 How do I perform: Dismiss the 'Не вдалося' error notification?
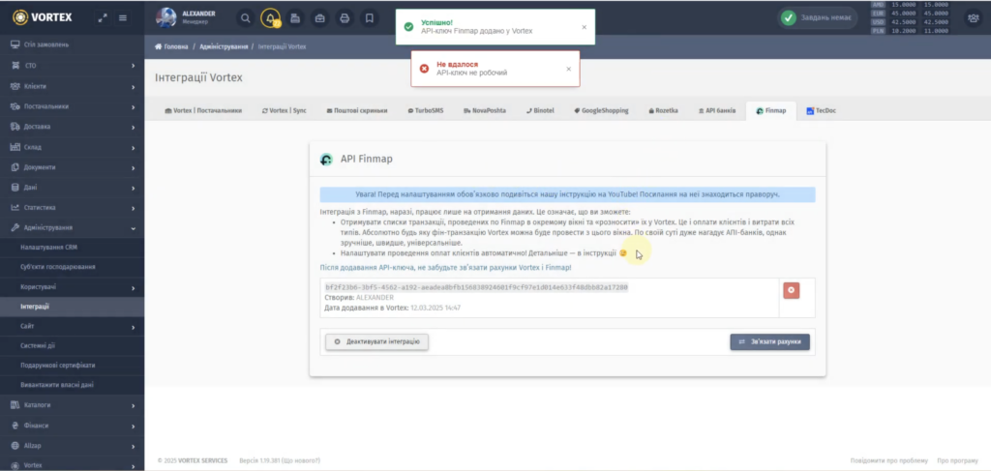click(x=568, y=69)
